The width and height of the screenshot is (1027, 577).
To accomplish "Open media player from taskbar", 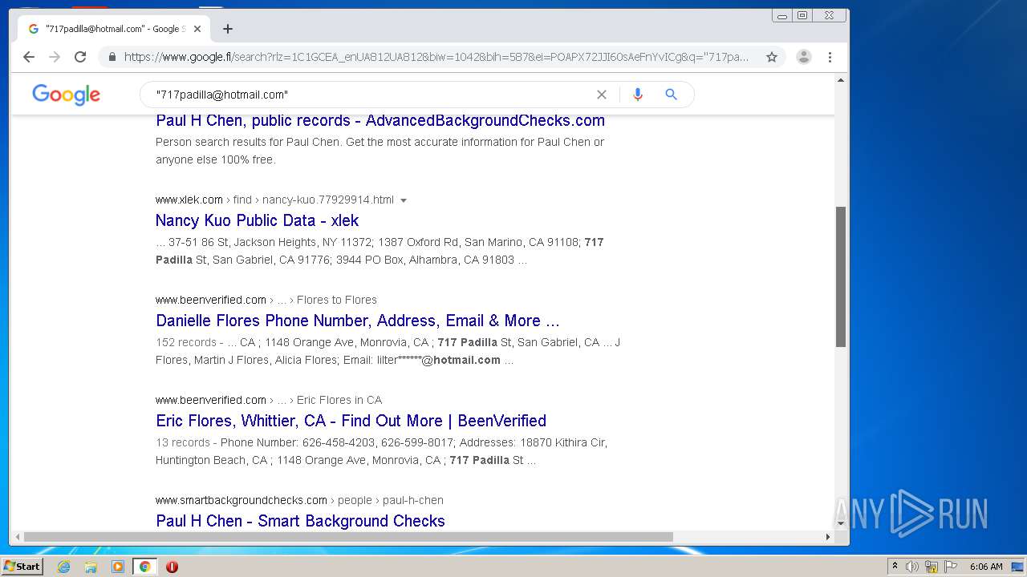I will [x=118, y=567].
